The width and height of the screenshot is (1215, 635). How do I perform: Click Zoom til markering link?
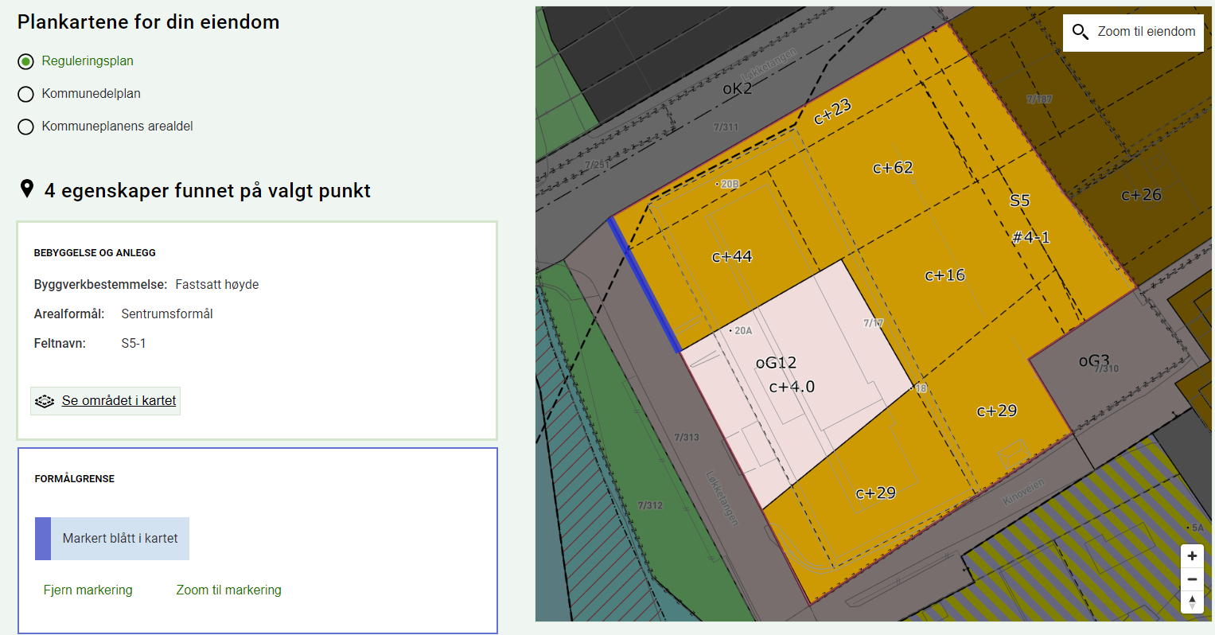click(228, 590)
